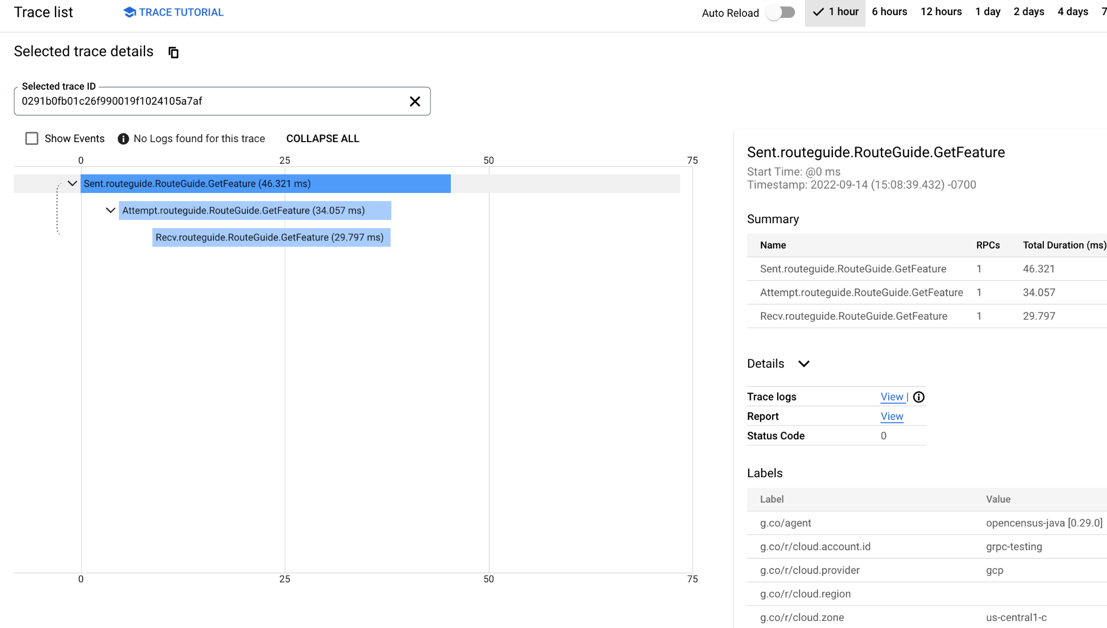
Task: Select the 1 day time range
Action: 988,12
